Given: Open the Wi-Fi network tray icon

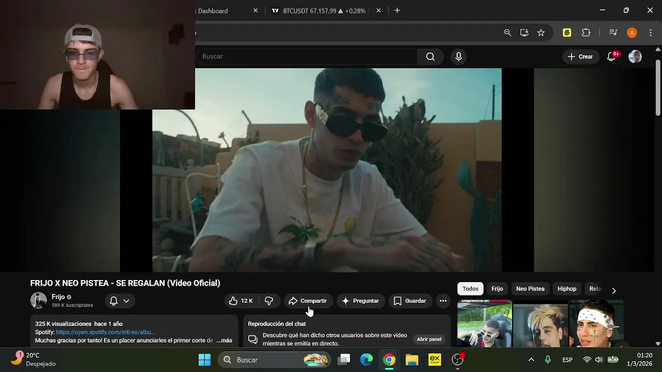Looking at the screenshot, I should click(587, 360).
